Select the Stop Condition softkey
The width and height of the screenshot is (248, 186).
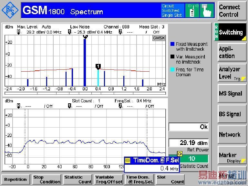[46, 180]
